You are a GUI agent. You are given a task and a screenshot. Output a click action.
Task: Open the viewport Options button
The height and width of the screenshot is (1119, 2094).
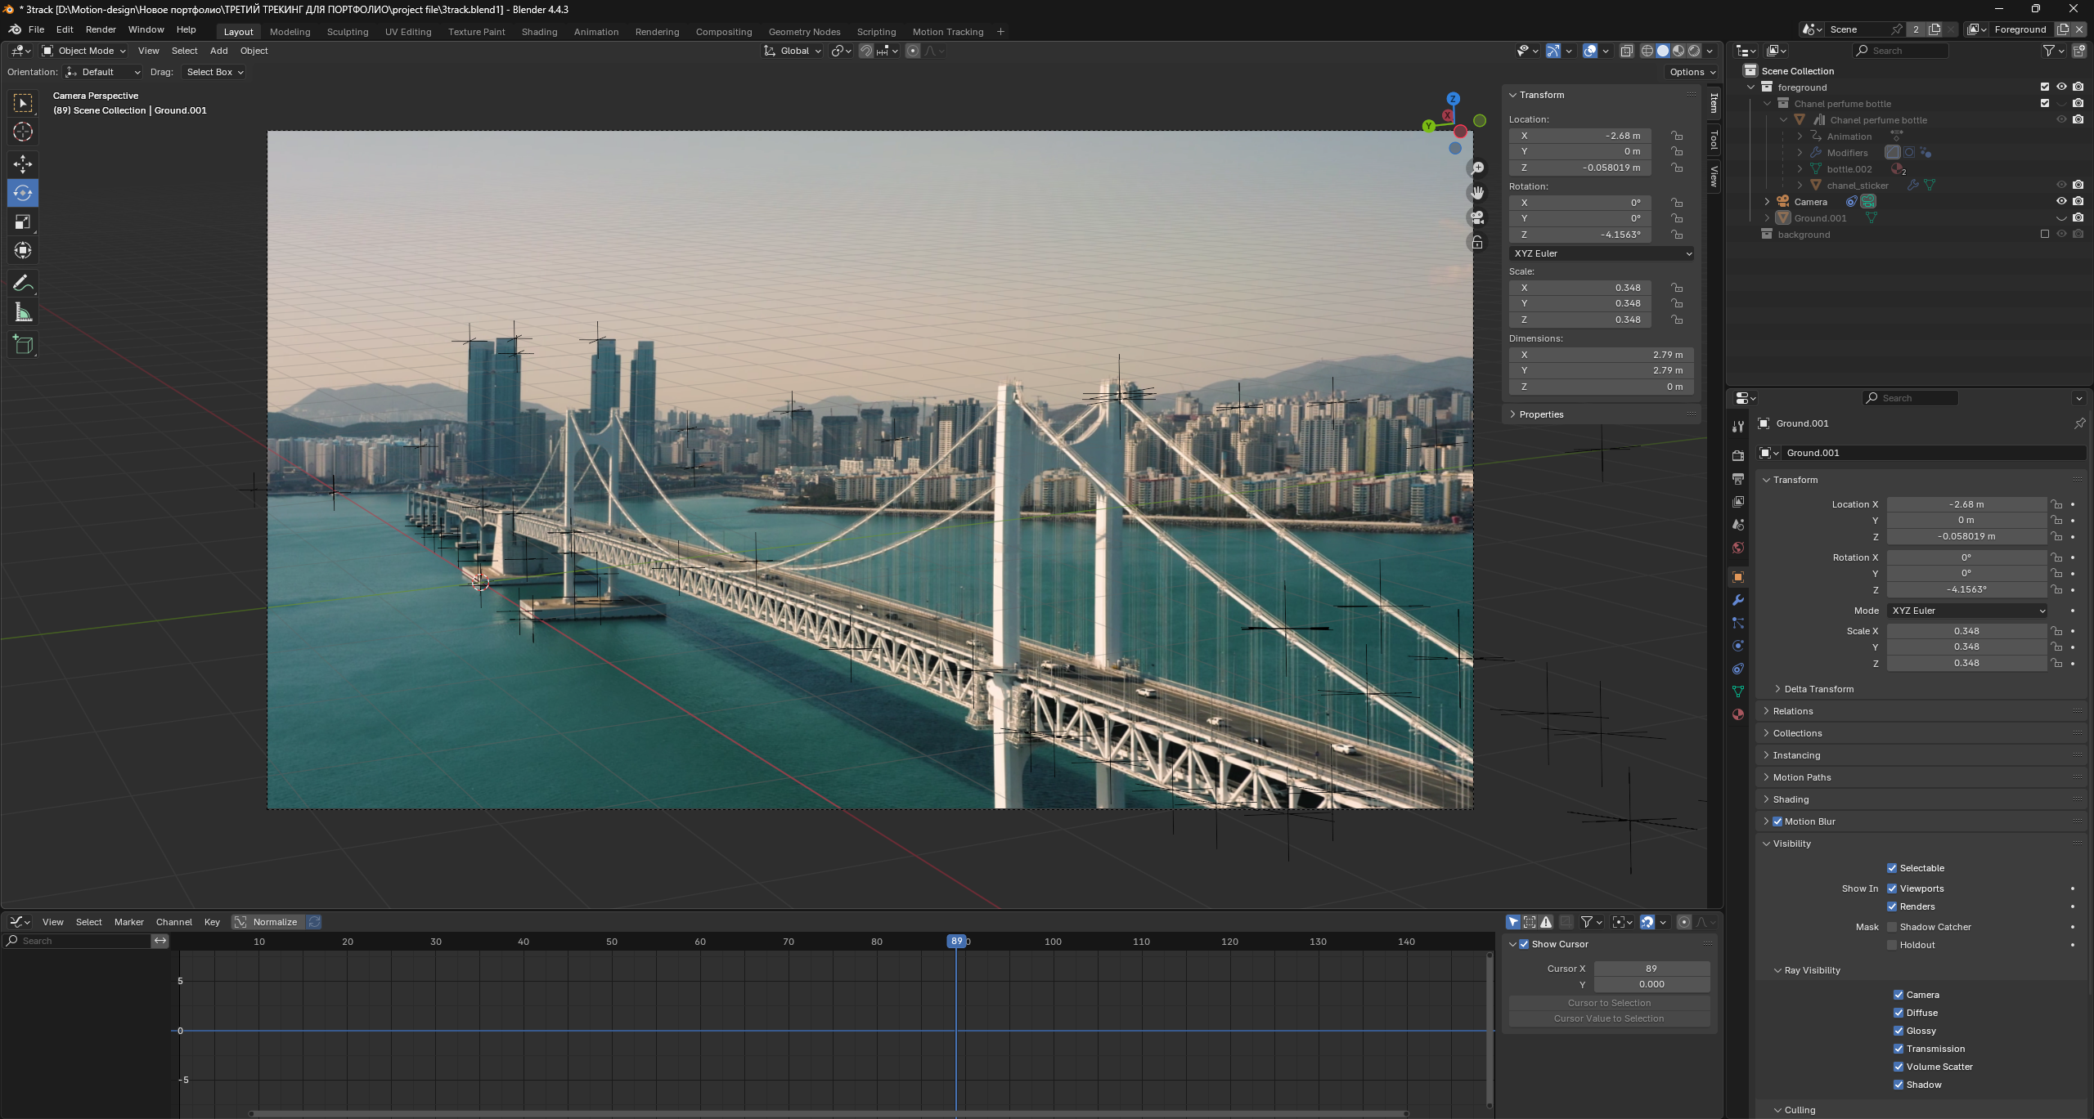pyautogui.click(x=1692, y=72)
